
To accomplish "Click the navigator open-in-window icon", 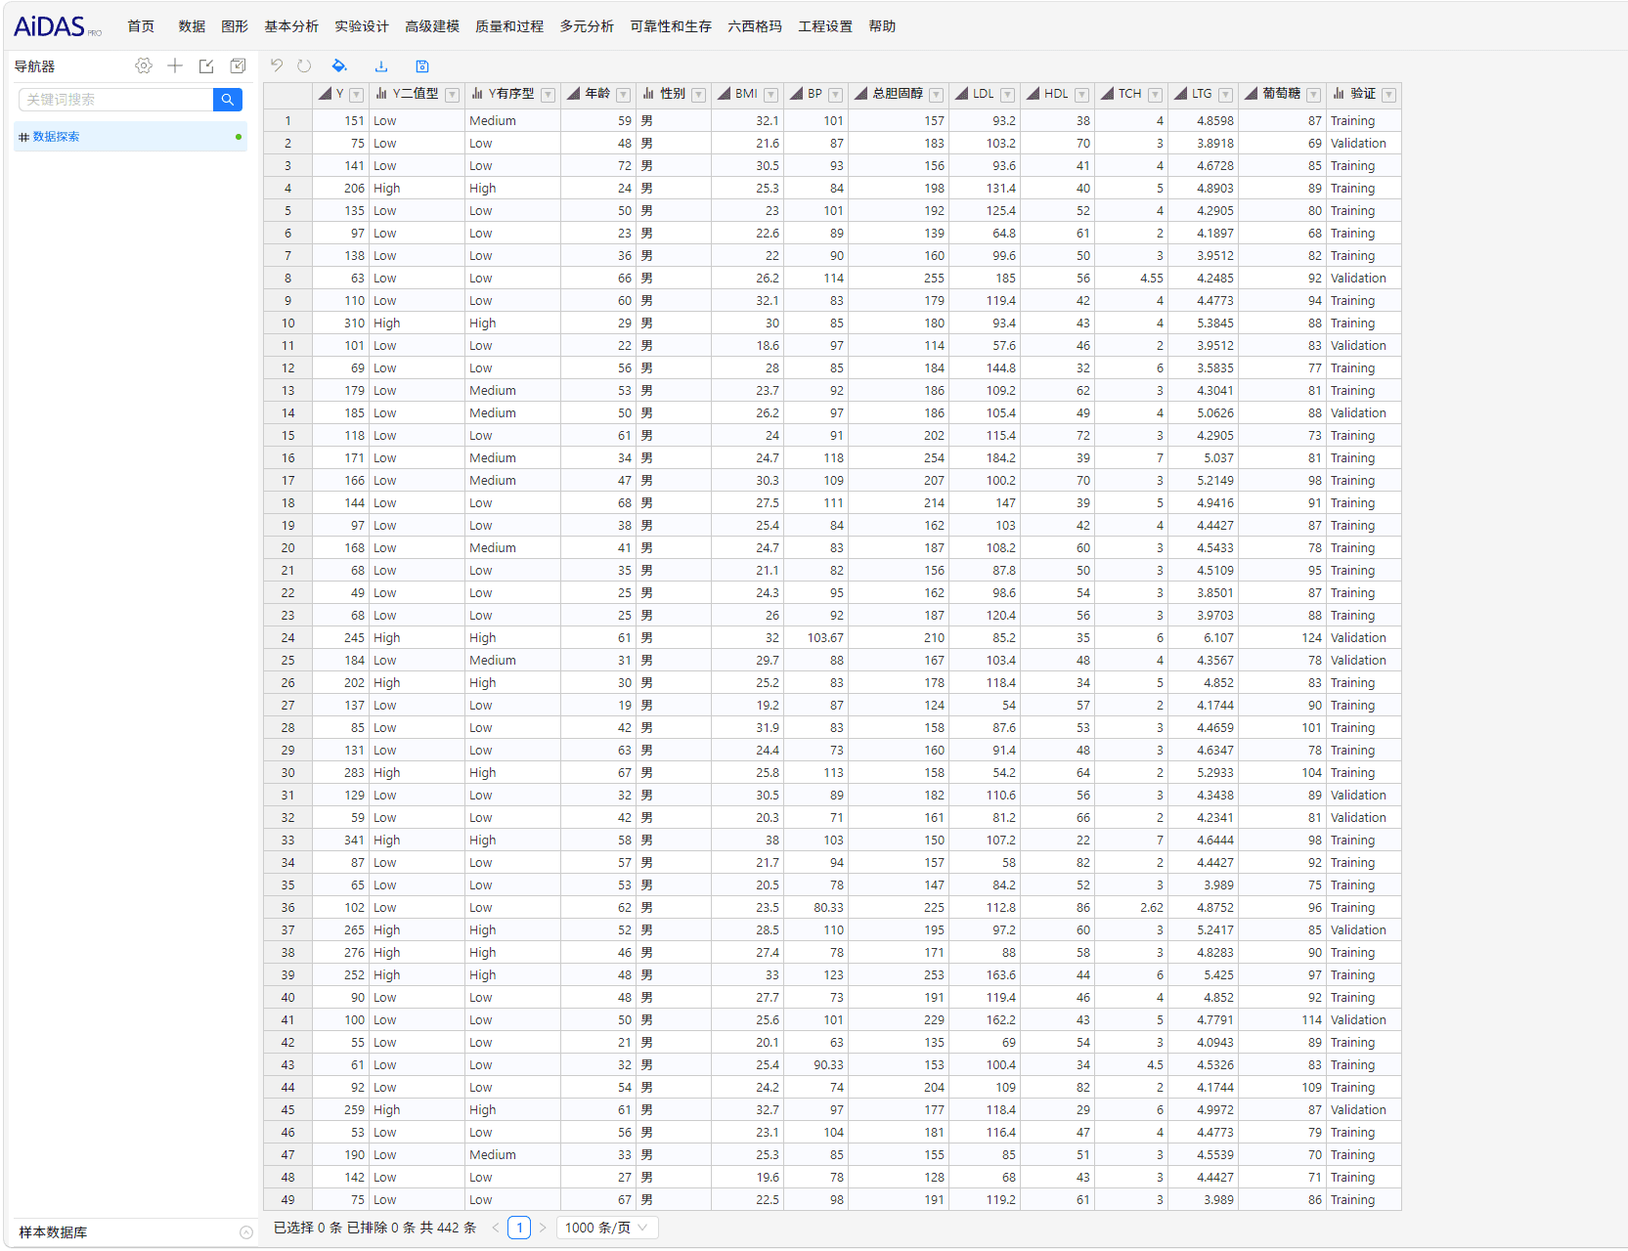I will (238, 65).
